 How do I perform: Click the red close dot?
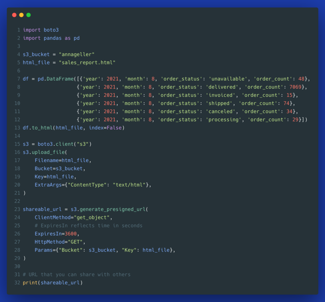[14, 15]
